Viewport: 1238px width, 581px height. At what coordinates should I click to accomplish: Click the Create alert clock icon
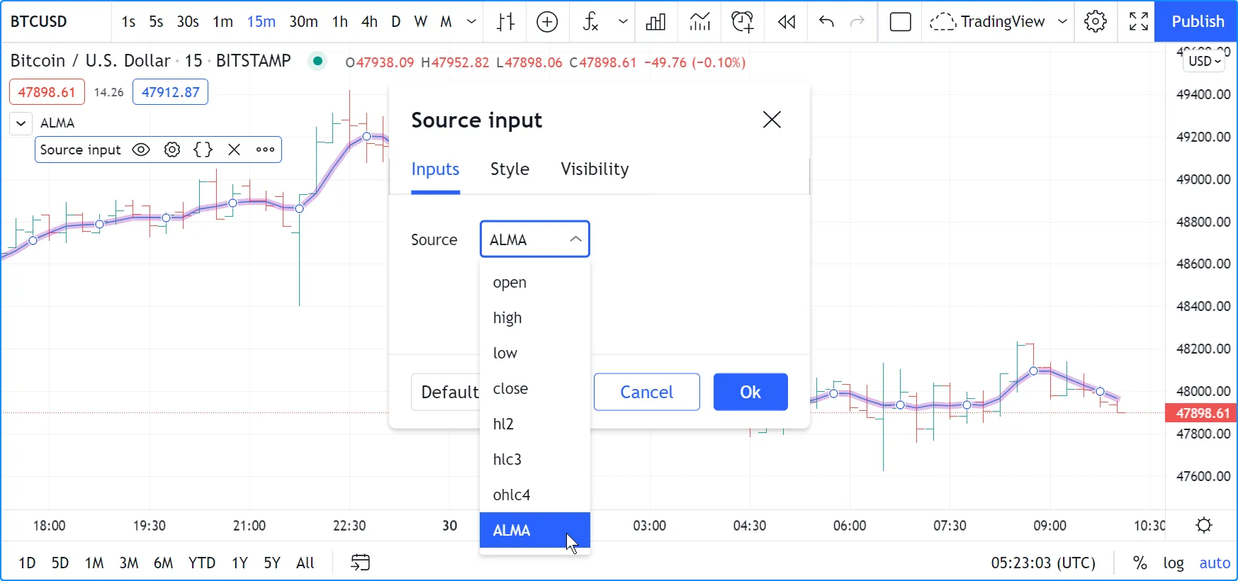point(742,22)
